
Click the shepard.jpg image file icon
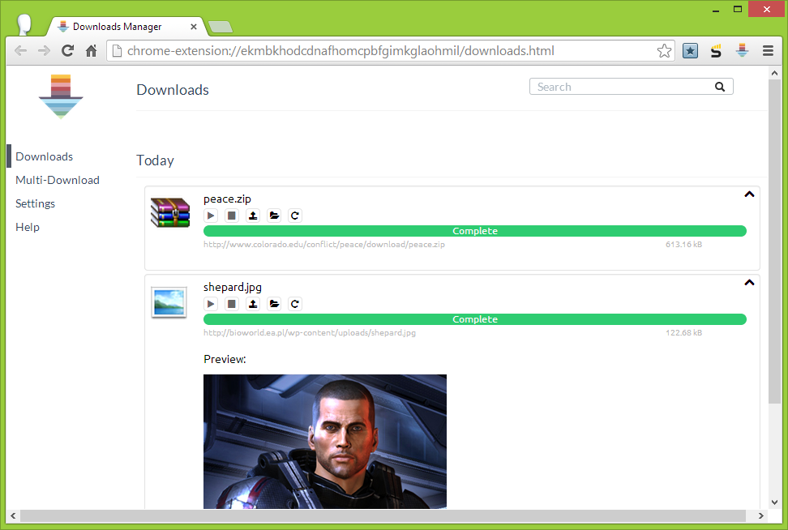169,302
